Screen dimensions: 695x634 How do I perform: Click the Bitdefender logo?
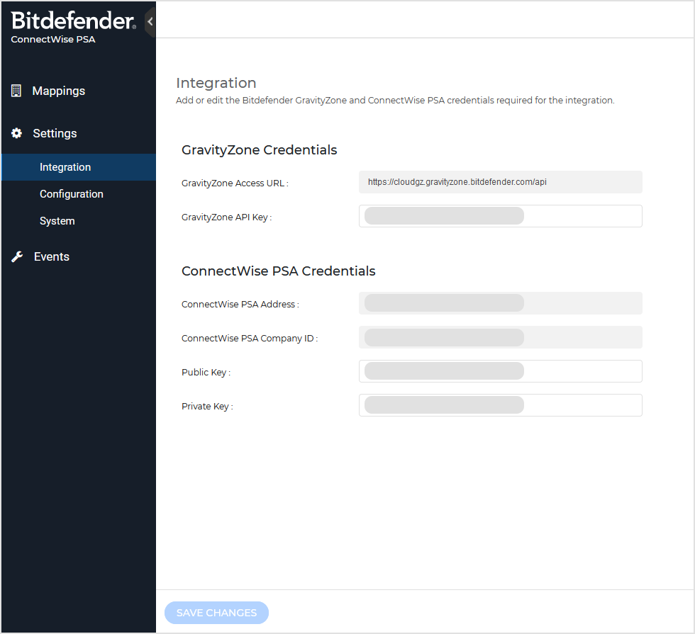pos(73,21)
